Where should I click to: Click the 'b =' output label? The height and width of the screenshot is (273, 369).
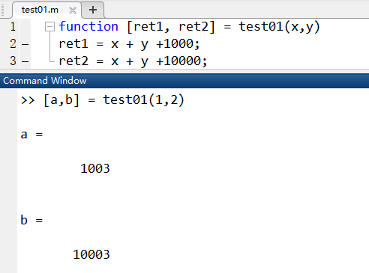pyautogui.click(x=31, y=220)
